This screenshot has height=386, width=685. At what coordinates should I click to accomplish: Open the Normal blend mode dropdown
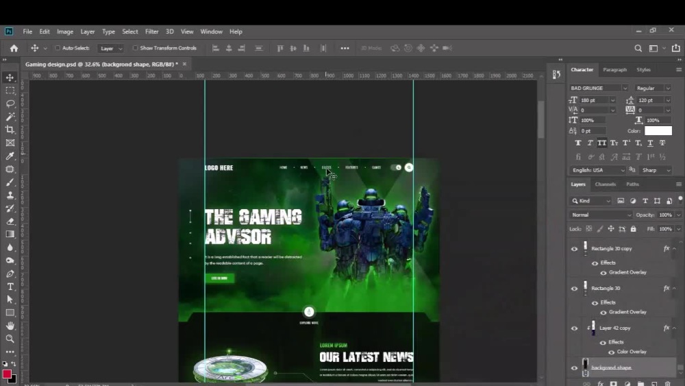click(x=601, y=215)
